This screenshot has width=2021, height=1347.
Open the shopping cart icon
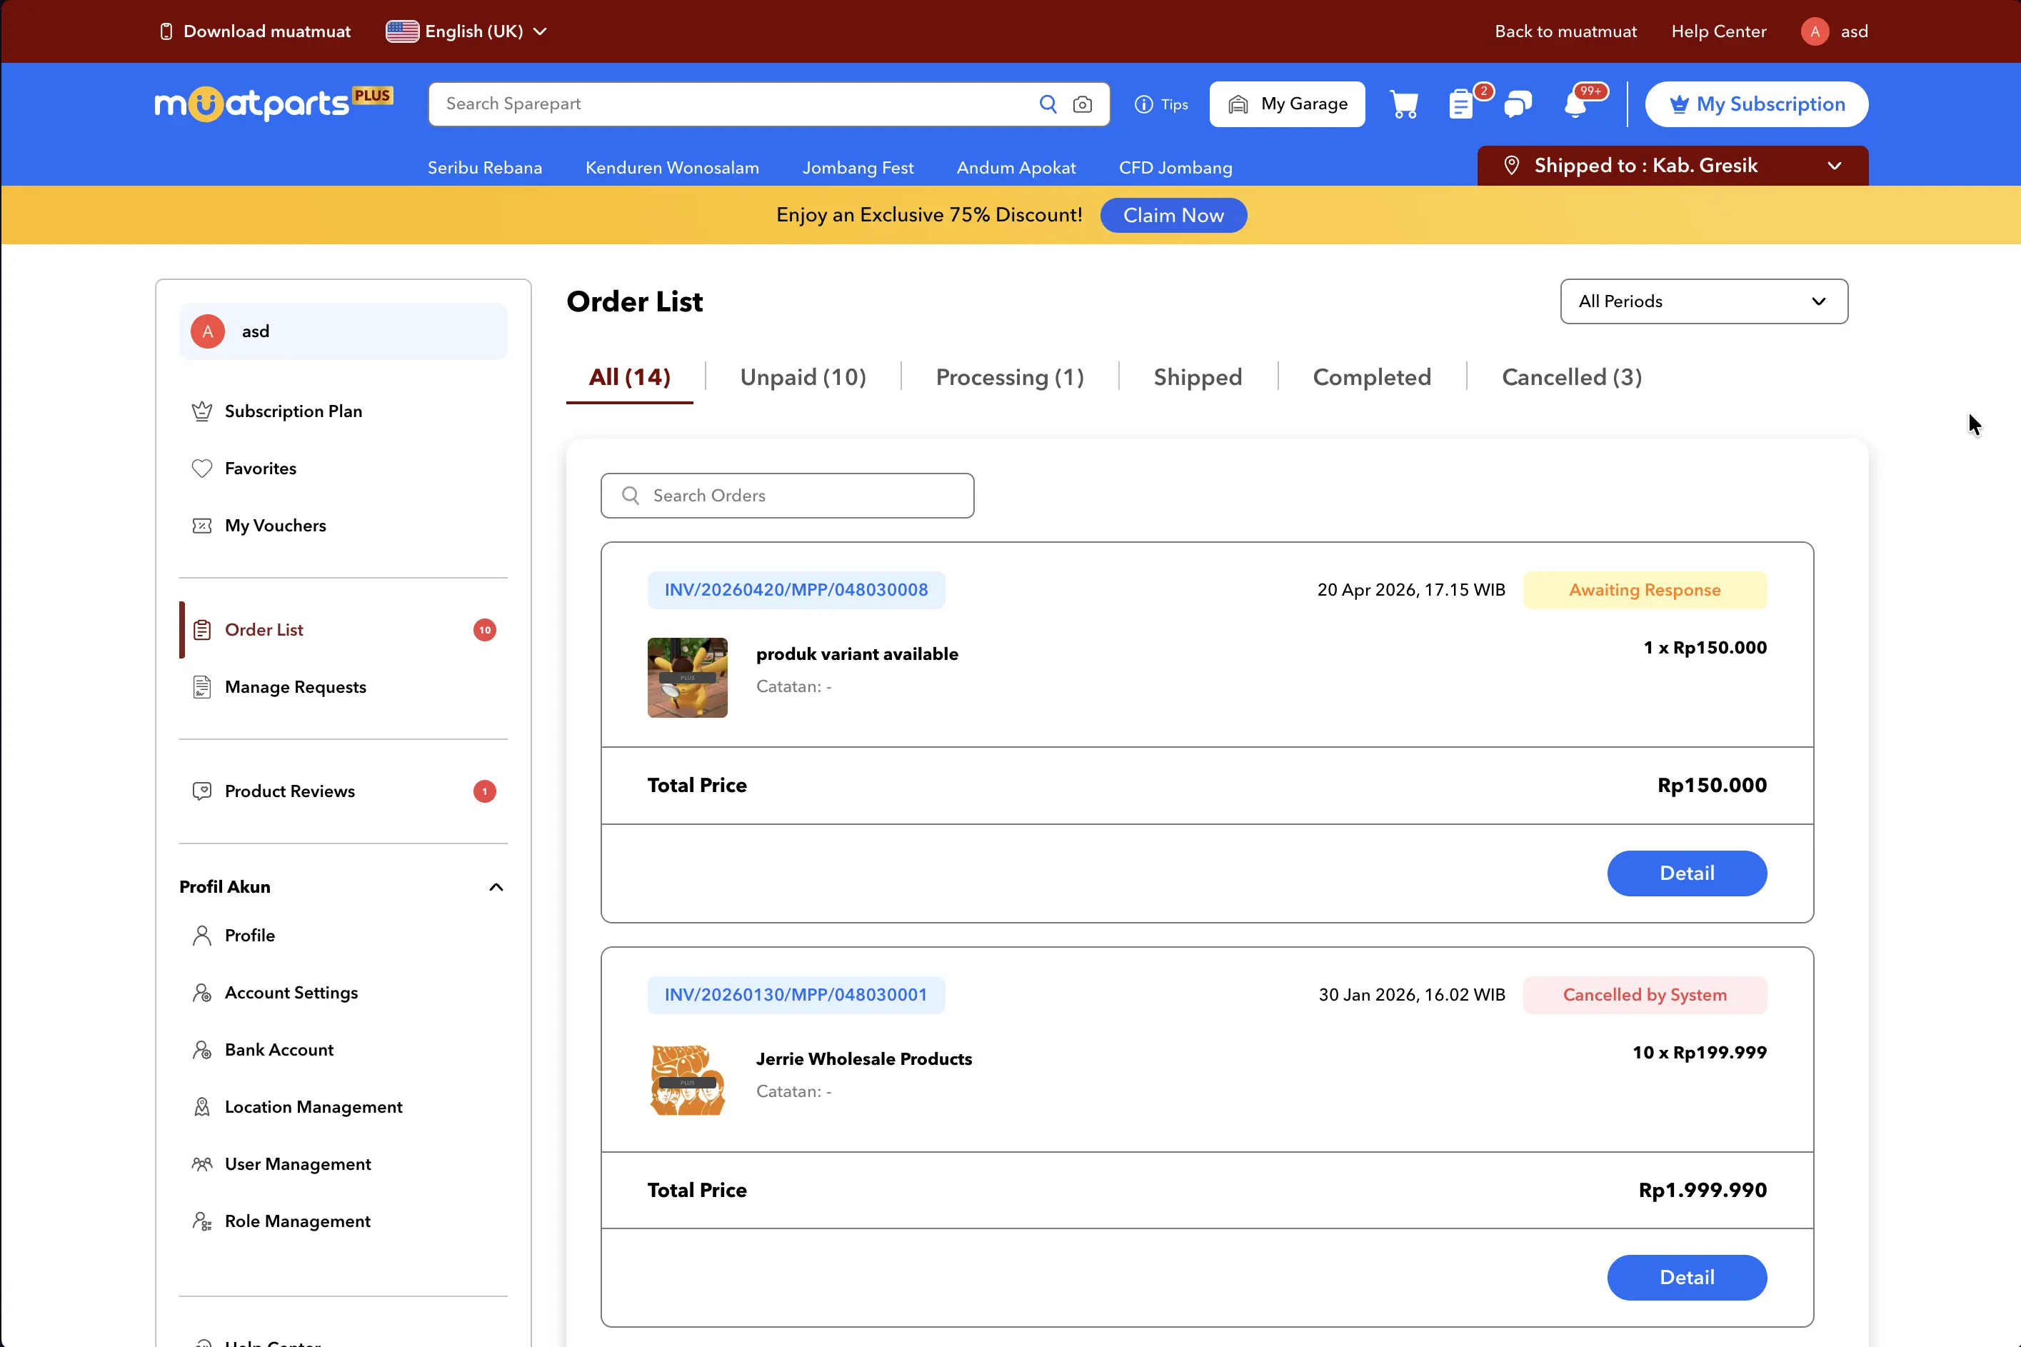pyautogui.click(x=1403, y=104)
